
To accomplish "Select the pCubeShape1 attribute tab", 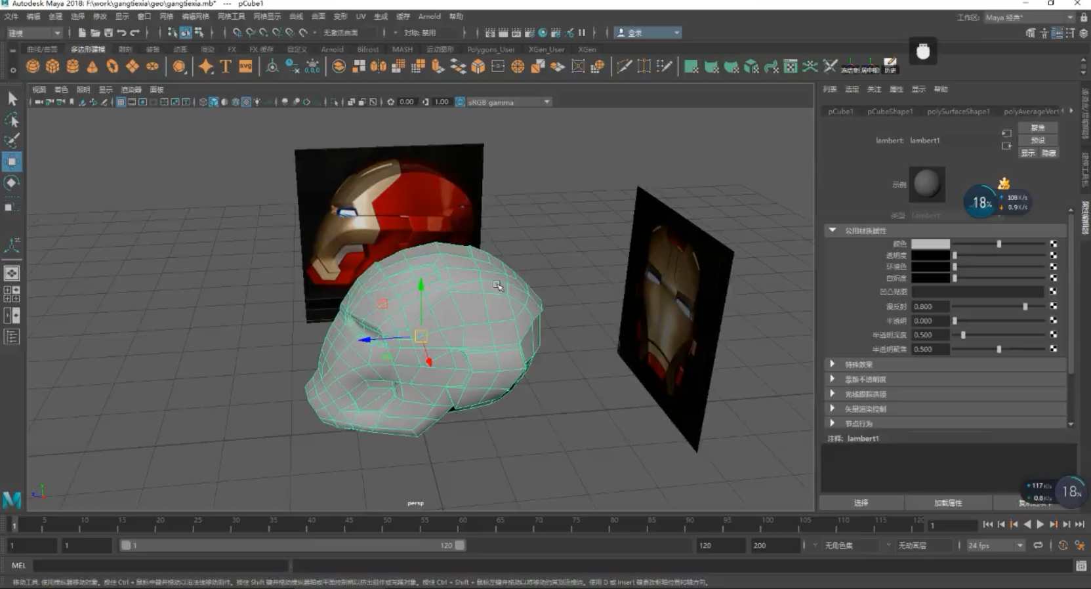I will (x=890, y=112).
